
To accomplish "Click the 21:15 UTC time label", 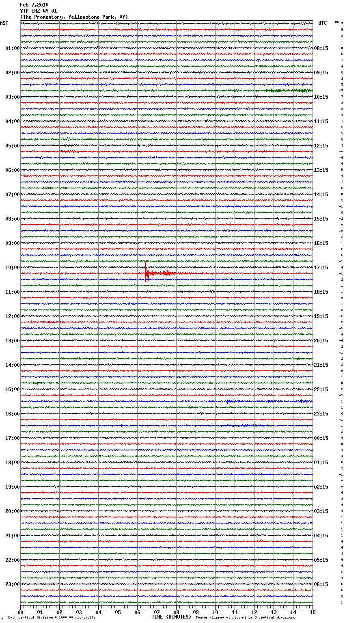I will coord(321,365).
